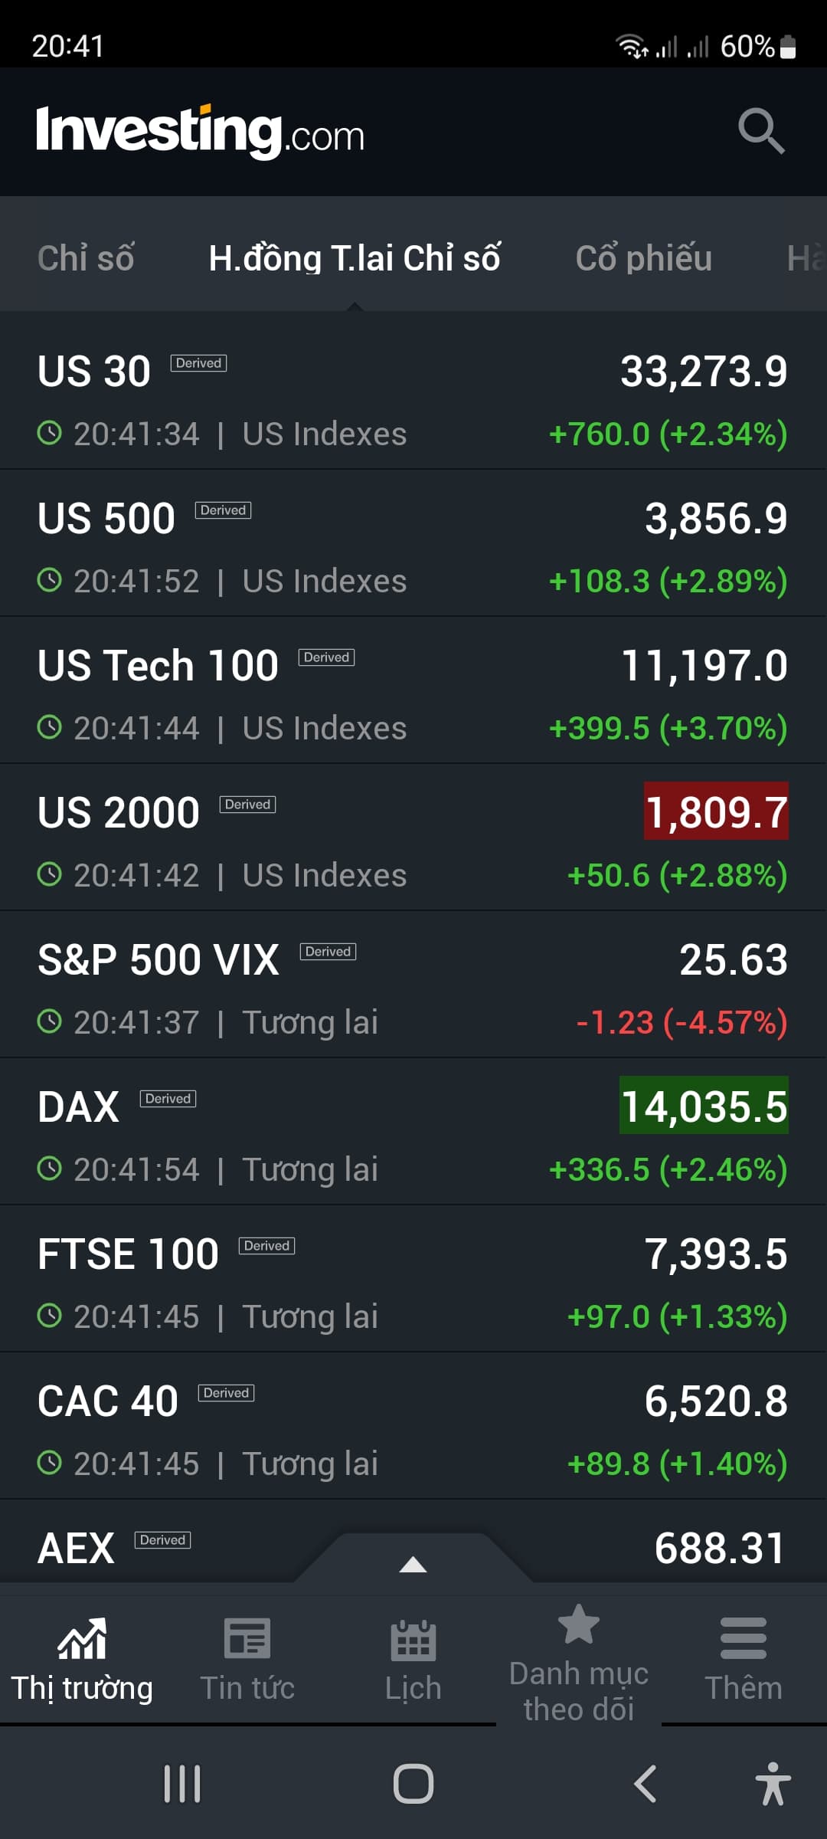Tap the Android back arrow

(x=645, y=1784)
